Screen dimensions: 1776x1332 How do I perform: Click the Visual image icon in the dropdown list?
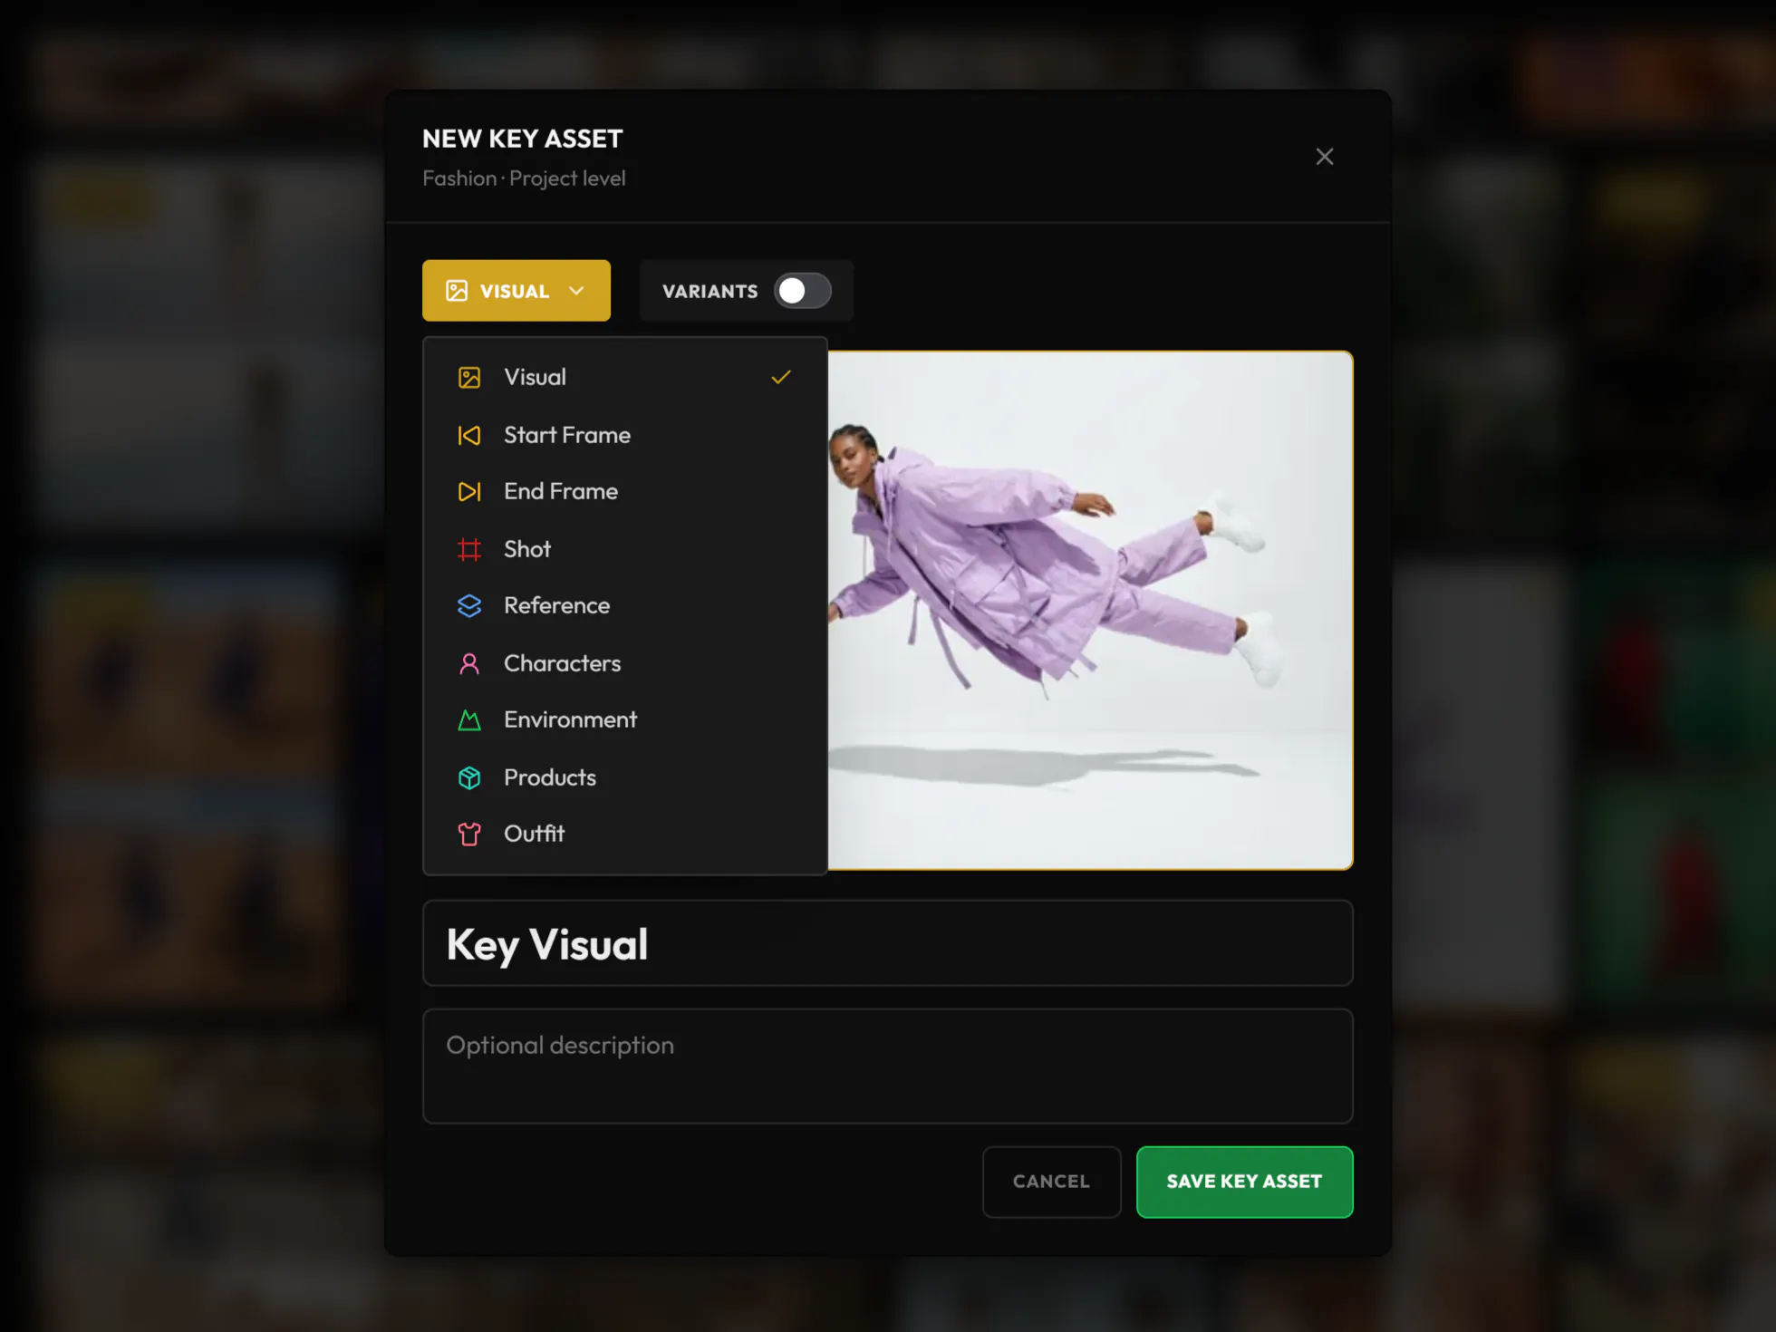(x=469, y=378)
